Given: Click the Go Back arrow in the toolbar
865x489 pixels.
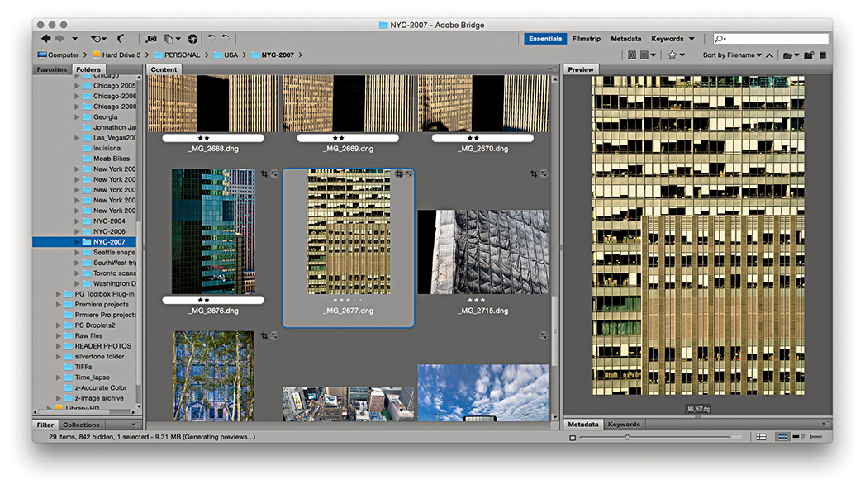Looking at the screenshot, I should [45, 39].
